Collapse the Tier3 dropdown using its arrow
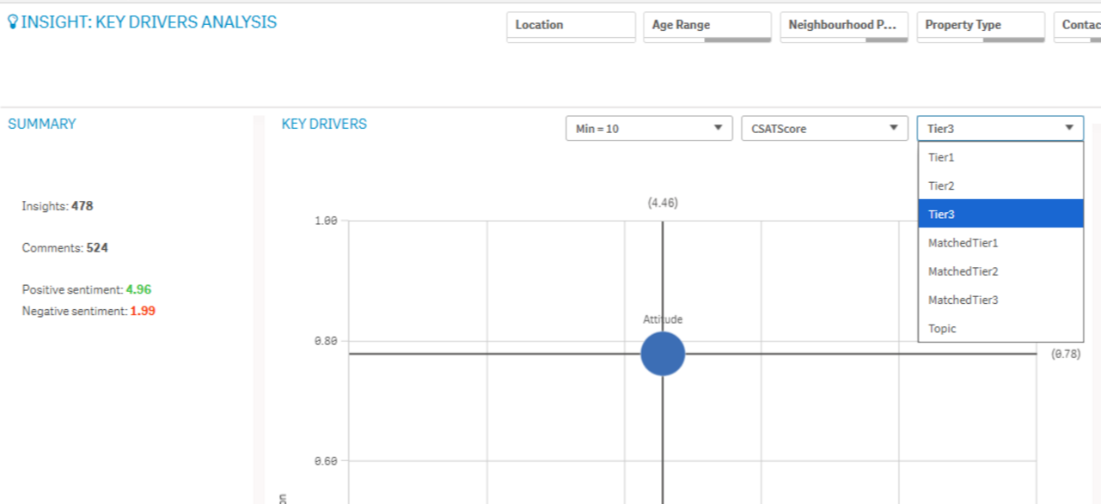The width and height of the screenshot is (1101, 504). click(x=1069, y=128)
